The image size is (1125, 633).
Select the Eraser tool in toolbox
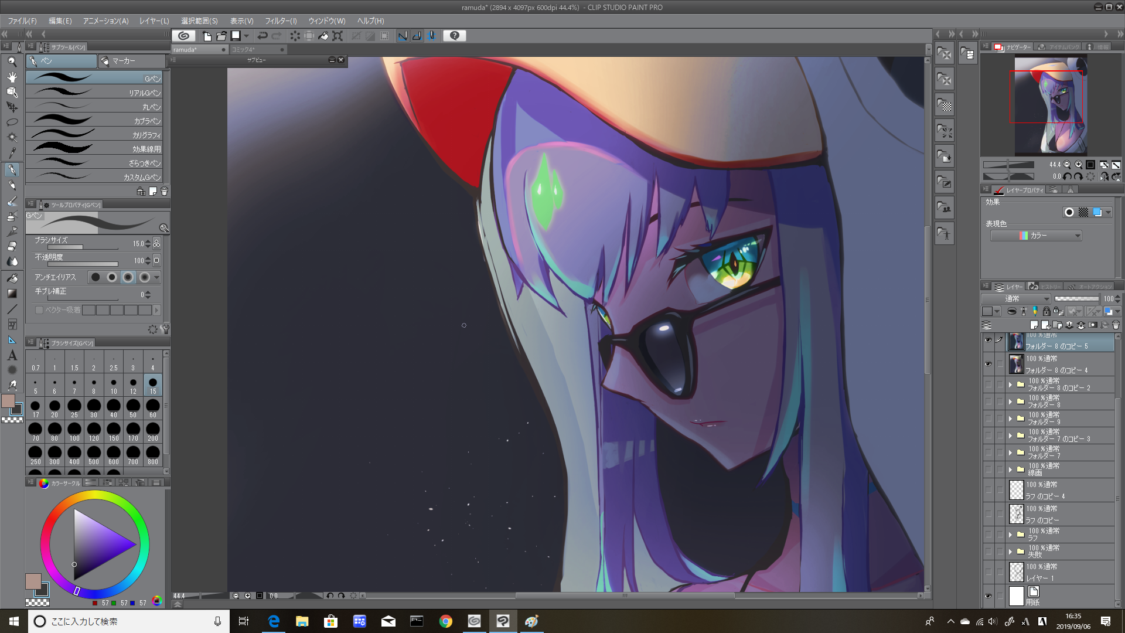(12, 246)
